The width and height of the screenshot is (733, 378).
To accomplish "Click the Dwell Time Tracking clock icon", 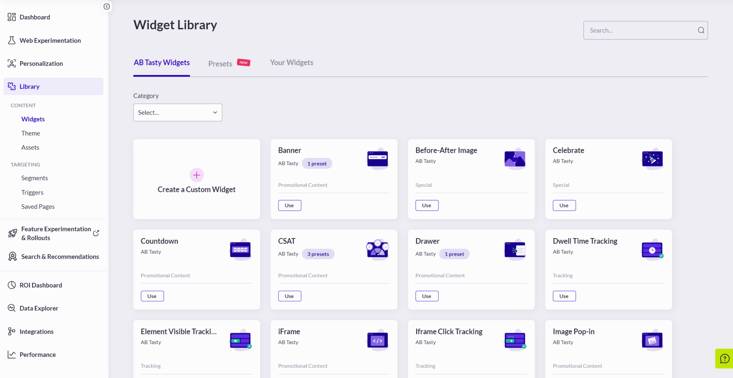I will point(652,249).
